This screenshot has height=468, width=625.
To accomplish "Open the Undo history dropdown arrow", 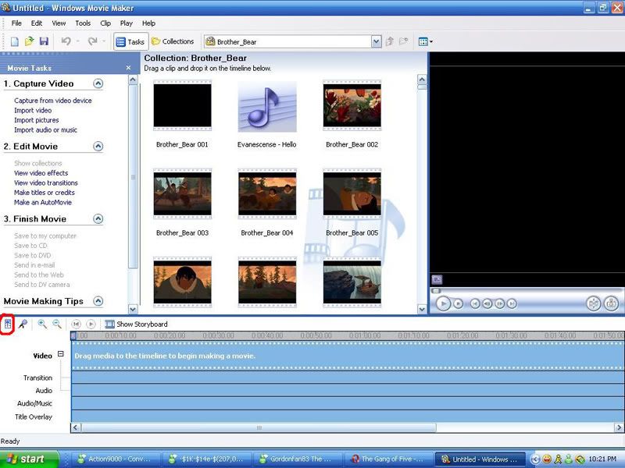I will (77, 41).
